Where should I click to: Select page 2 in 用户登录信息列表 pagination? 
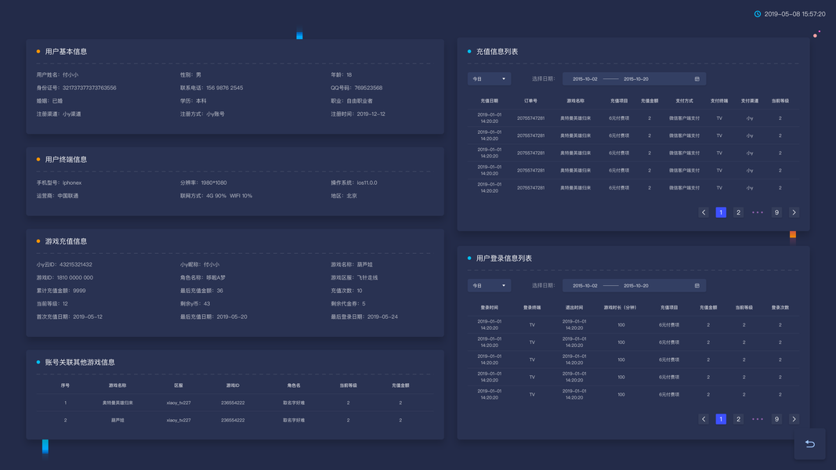(x=738, y=419)
